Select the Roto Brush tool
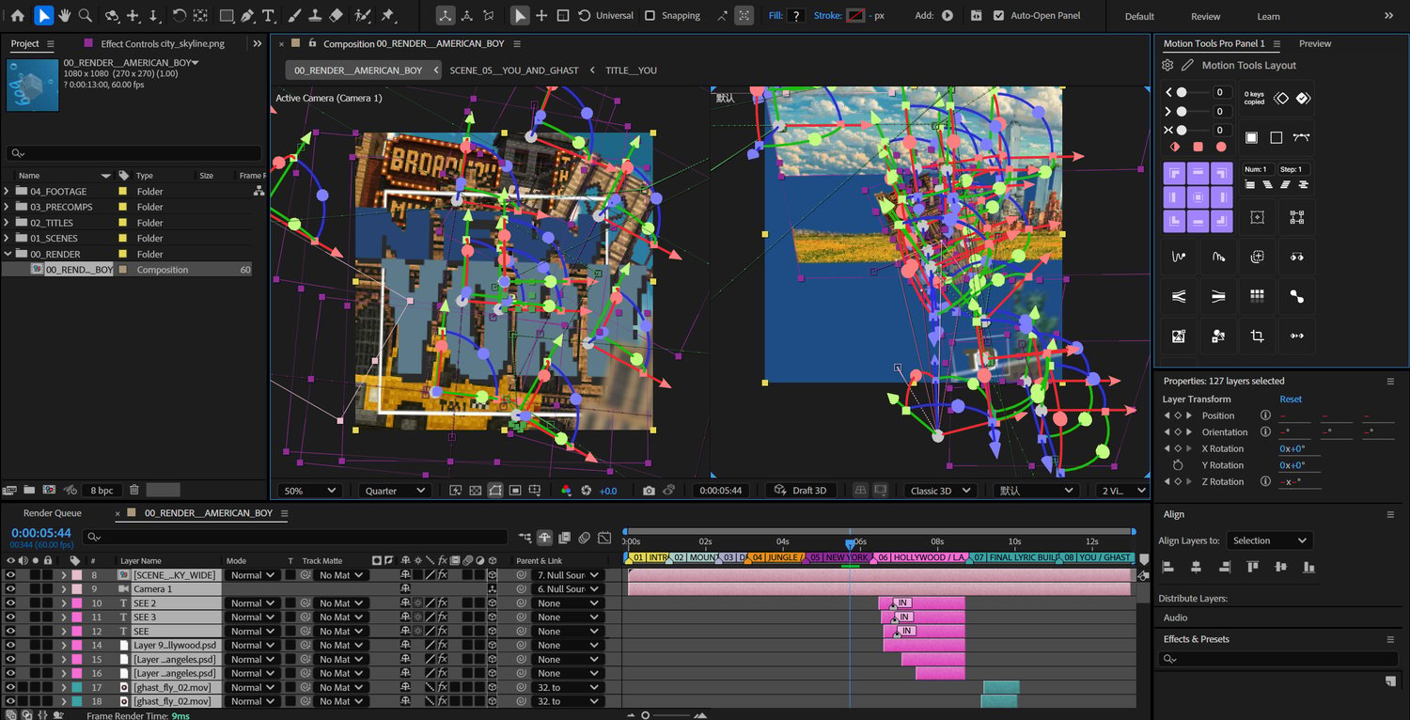 click(x=363, y=15)
